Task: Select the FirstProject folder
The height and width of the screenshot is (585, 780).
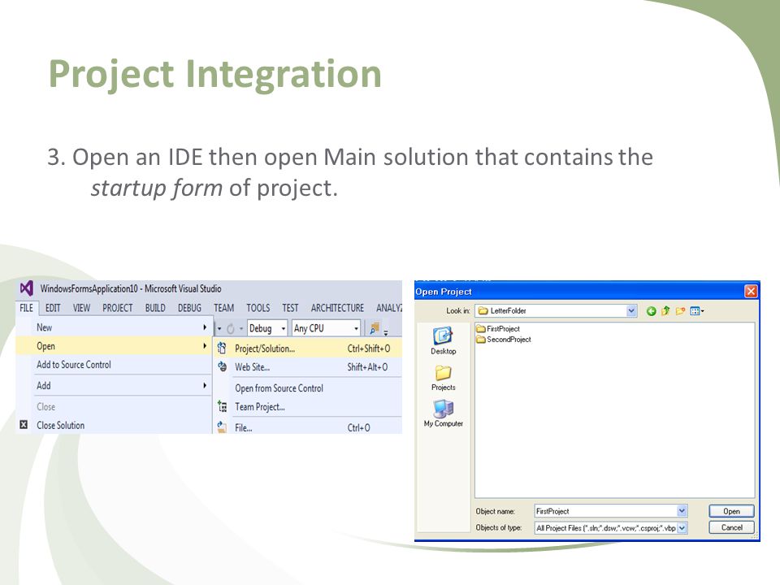Action: click(498, 329)
